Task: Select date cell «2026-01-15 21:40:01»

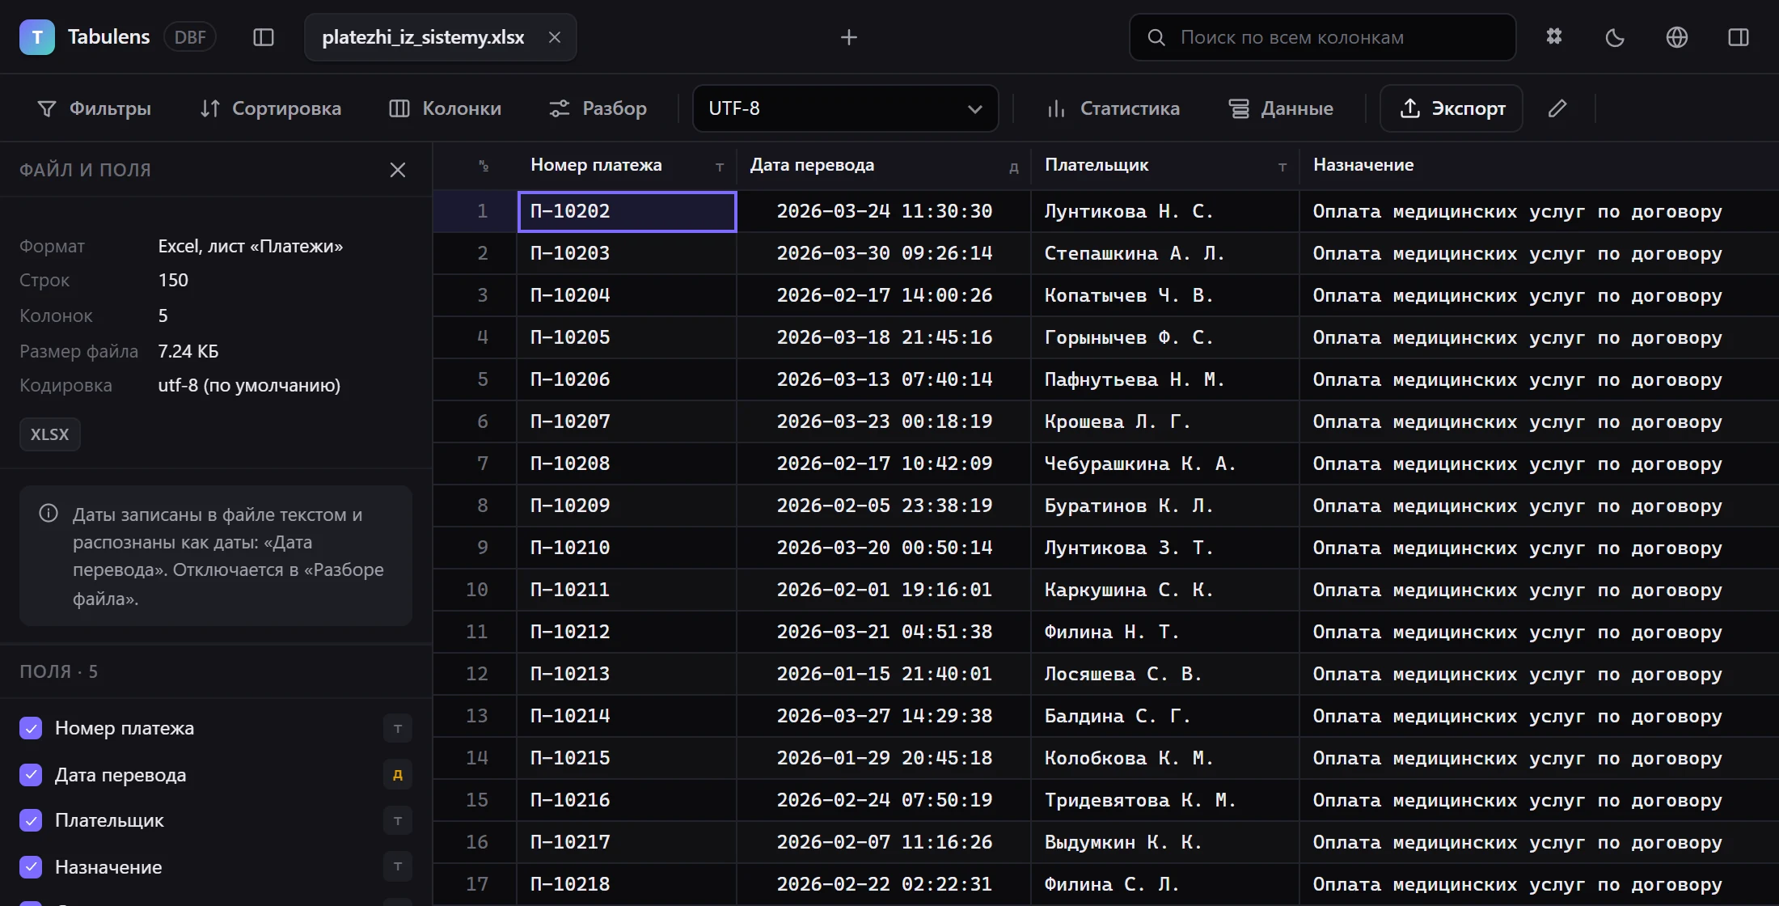Action: pos(884,674)
